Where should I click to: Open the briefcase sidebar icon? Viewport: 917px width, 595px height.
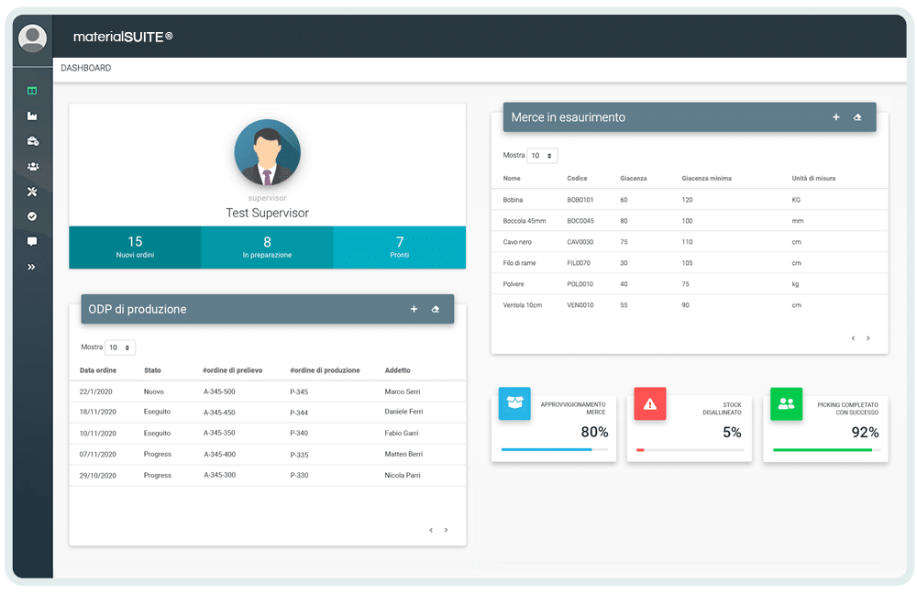coord(32,141)
